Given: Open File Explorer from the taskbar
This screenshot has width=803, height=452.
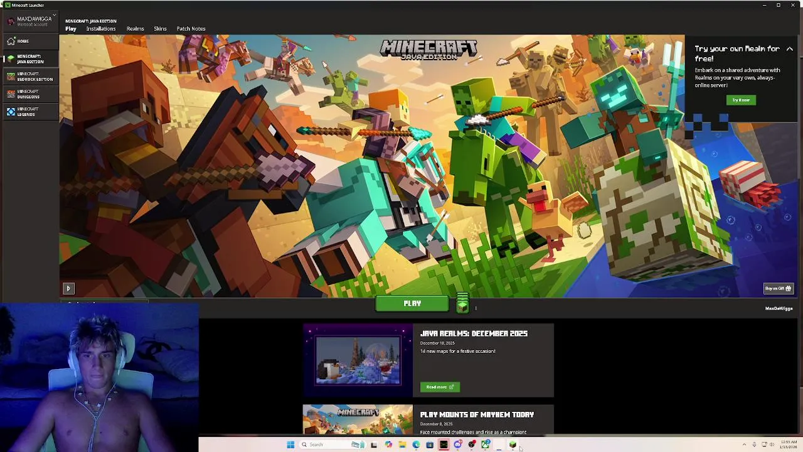Looking at the screenshot, I should point(402,444).
